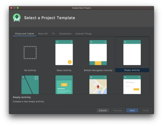This screenshot has height=126, width=163.
Task: Click the fullscreen expand icon in Fullscreen preview
Action: (x=36, y=78)
